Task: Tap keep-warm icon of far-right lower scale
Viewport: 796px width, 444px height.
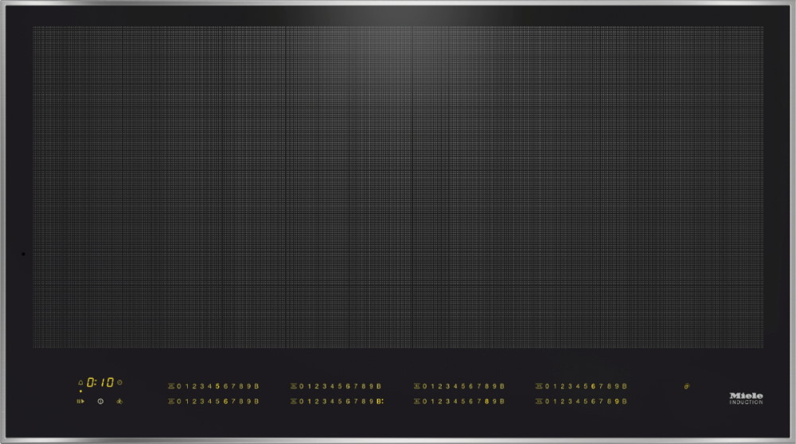Action: (x=539, y=401)
